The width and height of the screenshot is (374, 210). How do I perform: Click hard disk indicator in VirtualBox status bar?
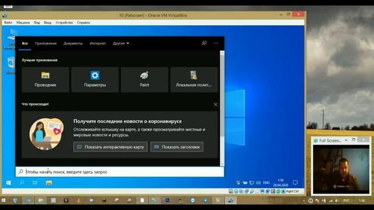231,191
